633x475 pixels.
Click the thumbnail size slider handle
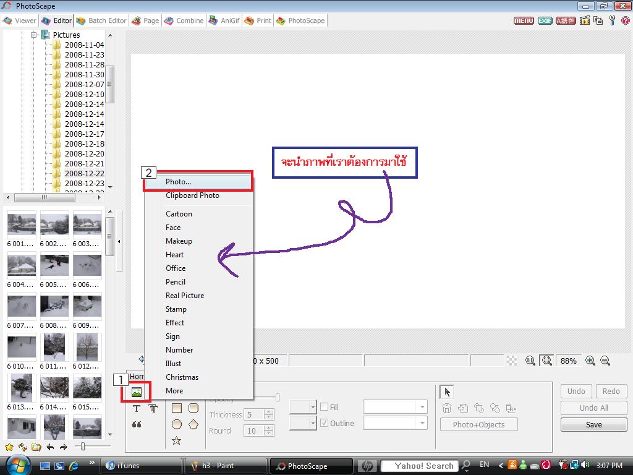pyautogui.click(x=83, y=447)
